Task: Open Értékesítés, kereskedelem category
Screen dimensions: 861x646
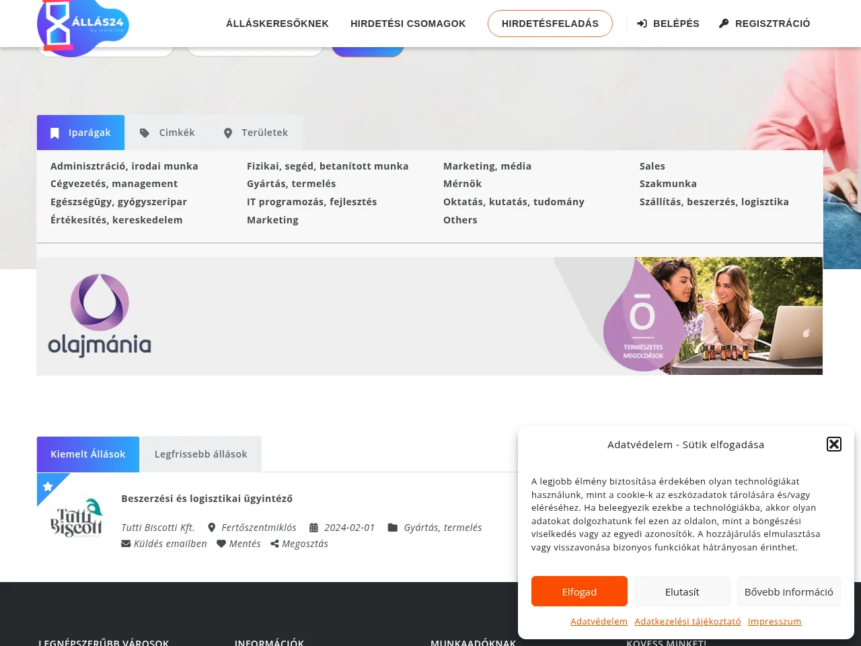Action: point(116,220)
